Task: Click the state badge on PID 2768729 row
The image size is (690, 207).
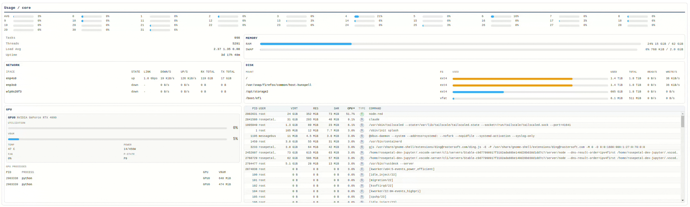Action: tap(362, 158)
